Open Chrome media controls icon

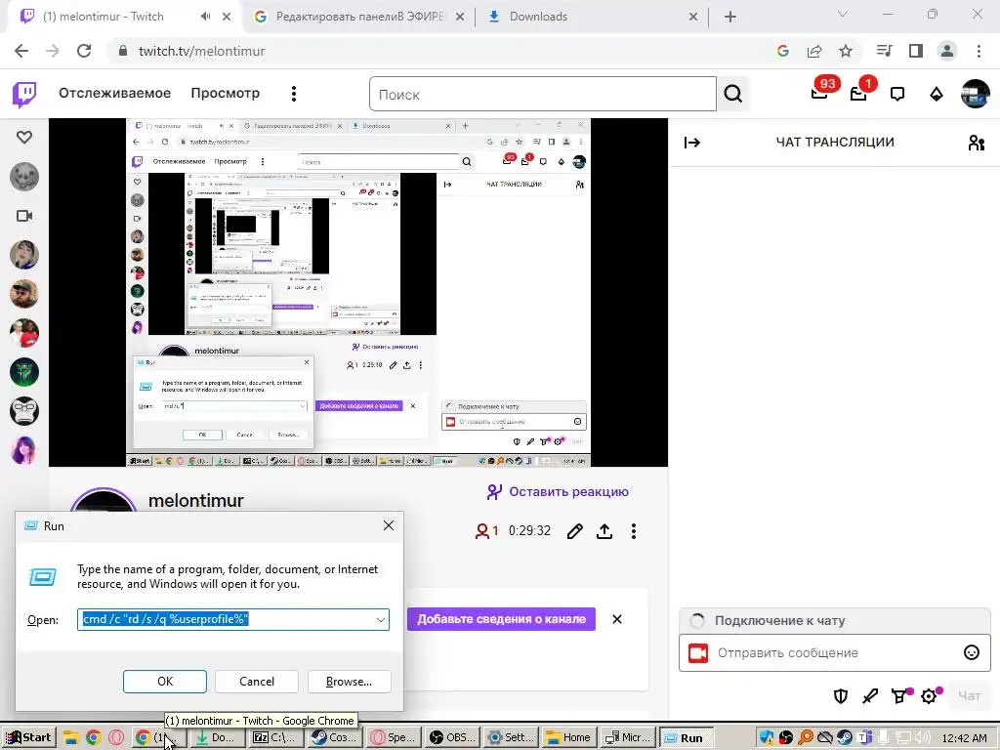point(884,51)
